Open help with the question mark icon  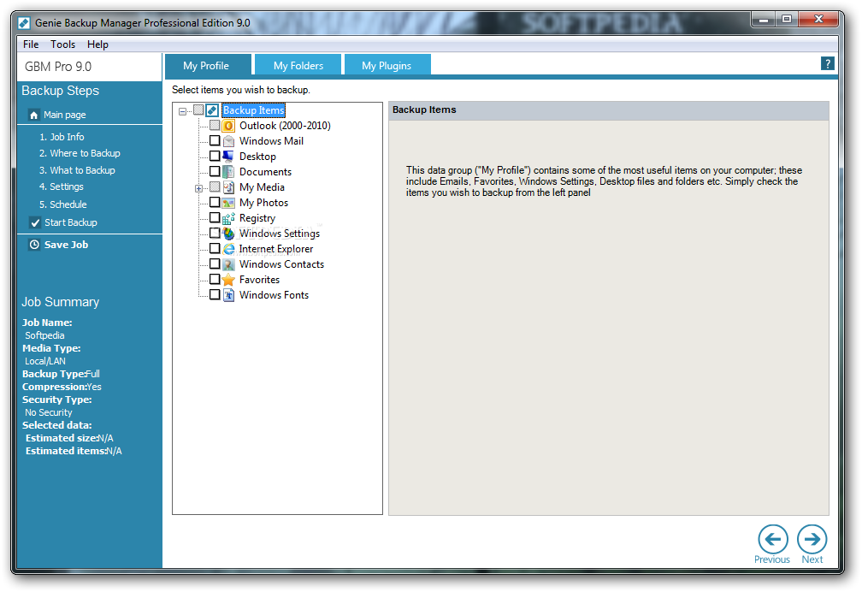point(828,63)
